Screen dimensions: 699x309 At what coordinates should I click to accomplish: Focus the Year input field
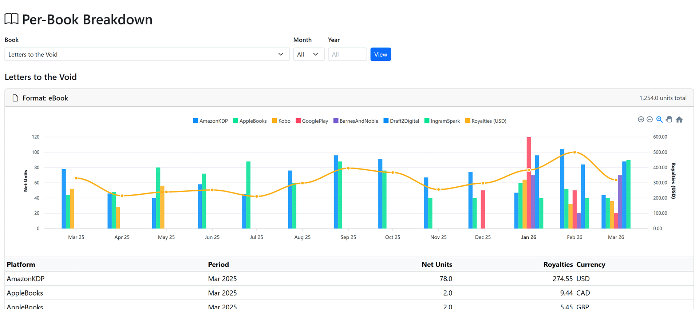point(347,54)
